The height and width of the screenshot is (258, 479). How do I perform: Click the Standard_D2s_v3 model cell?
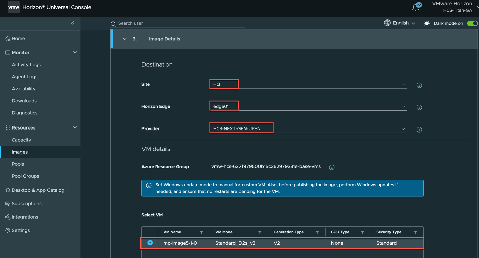(235, 243)
